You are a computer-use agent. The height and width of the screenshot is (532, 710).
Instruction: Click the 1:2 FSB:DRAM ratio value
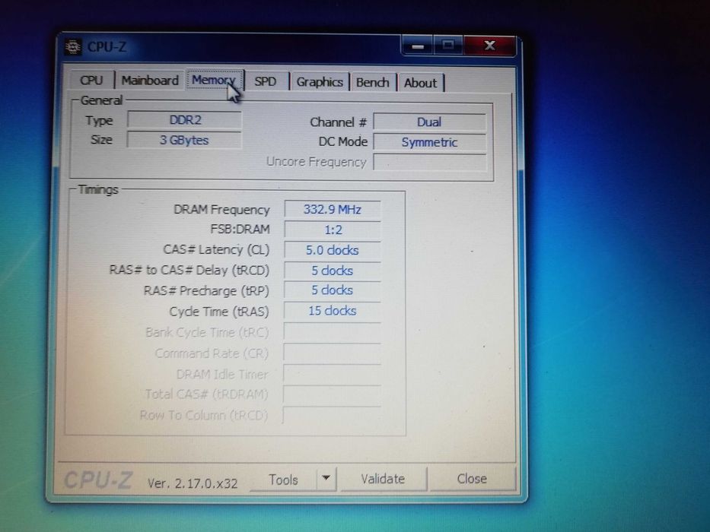(333, 230)
